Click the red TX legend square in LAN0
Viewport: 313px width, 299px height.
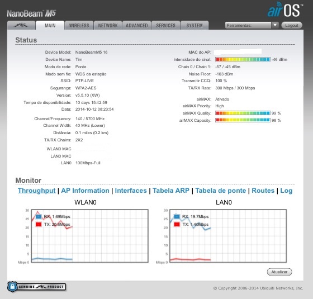[177, 224]
